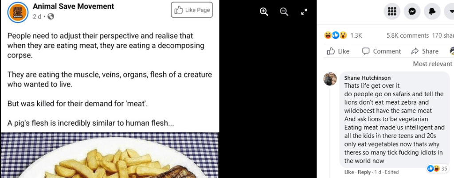The image size is (454, 178).
Task: Share the post using the Share button
Action: point(425,51)
